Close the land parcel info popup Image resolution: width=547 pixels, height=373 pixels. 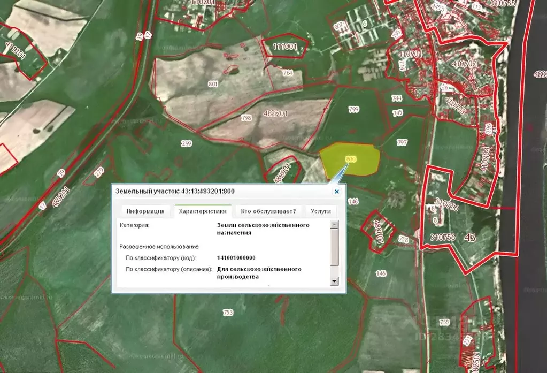(336, 191)
